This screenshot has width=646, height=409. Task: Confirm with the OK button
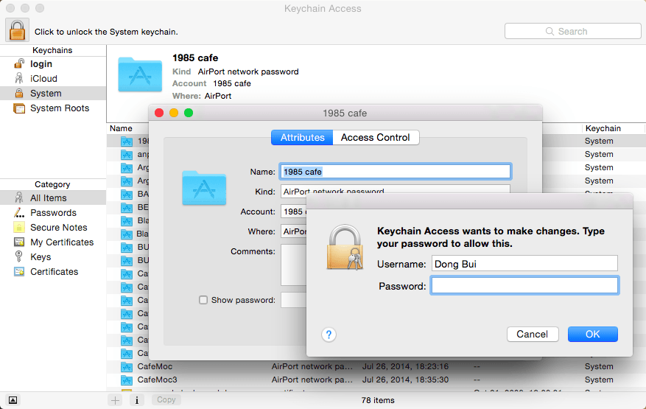coord(592,334)
